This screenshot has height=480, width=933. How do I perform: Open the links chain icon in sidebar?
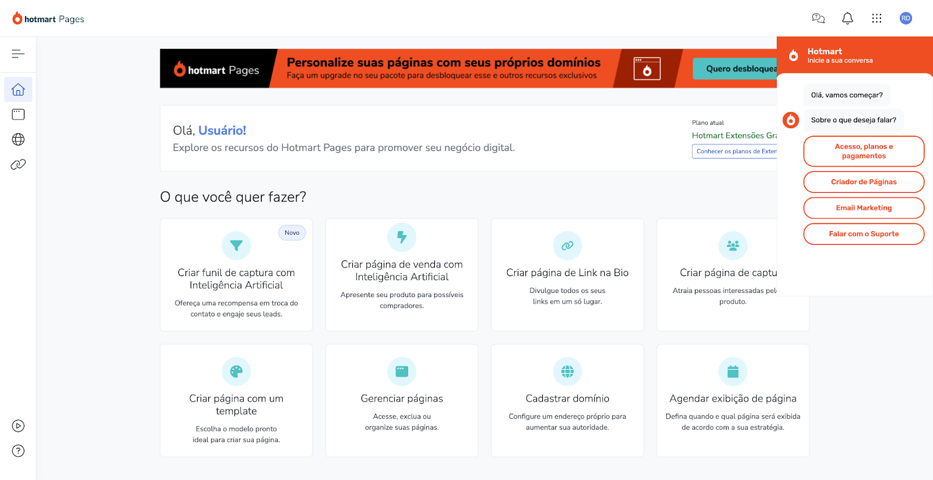[x=18, y=164]
